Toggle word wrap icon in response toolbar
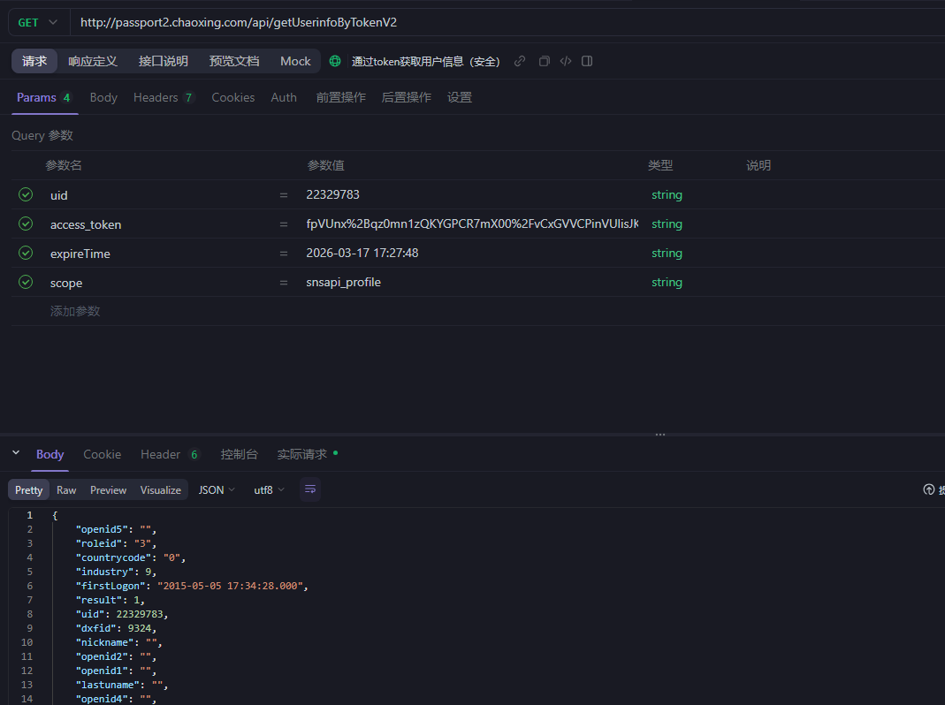This screenshot has width=945, height=705. pyautogui.click(x=309, y=489)
